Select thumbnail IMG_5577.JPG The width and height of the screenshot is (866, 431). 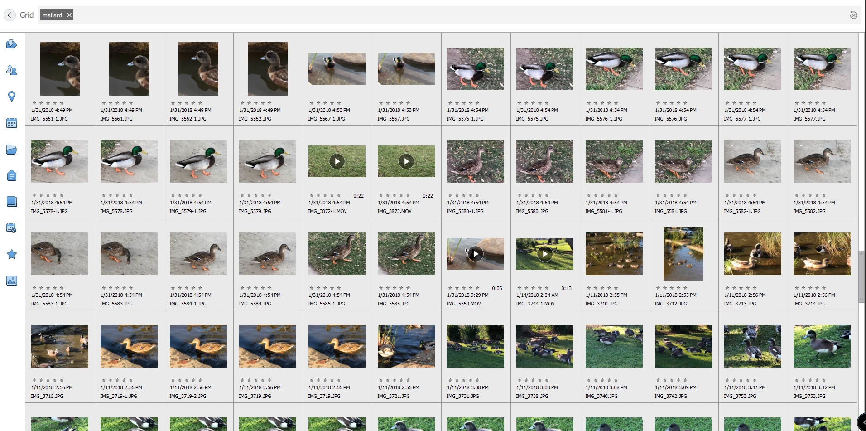tap(822, 69)
